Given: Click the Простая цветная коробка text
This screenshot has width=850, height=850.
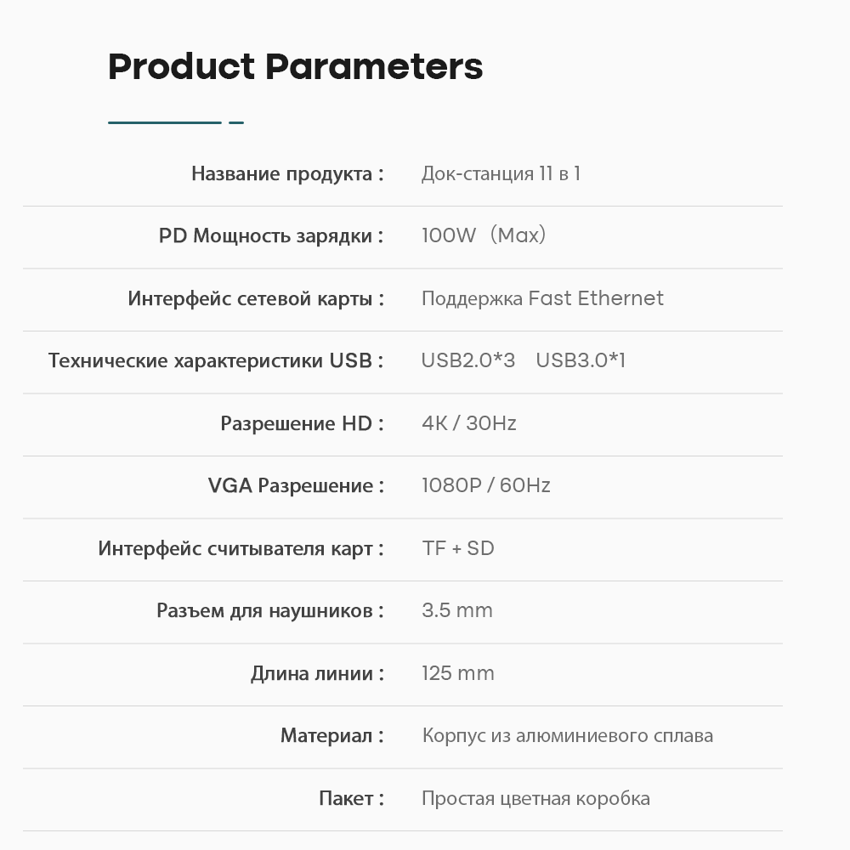Looking at the screenshot, I should 535,798.
